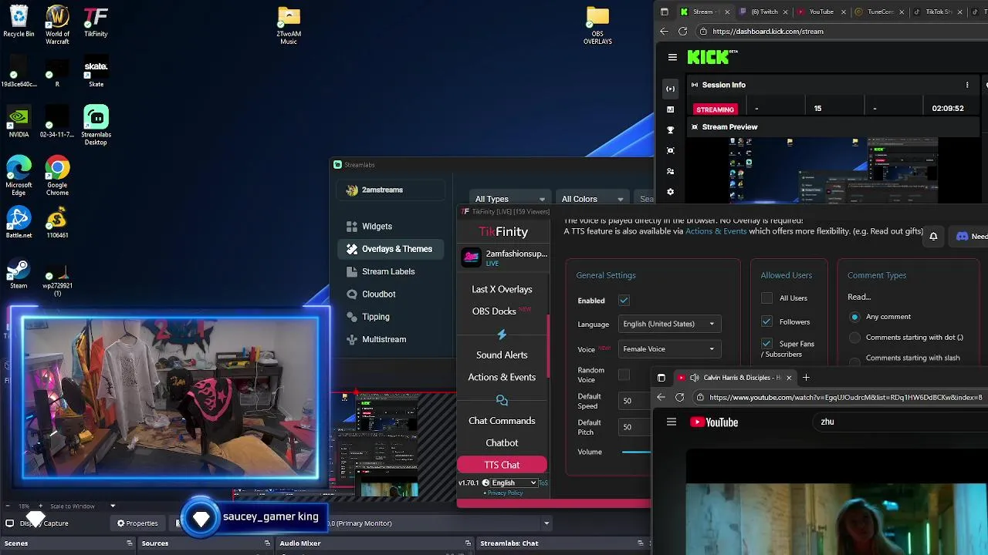
Task: Open TikFinity Privacy Policy link
Action: tap(505, 493)
